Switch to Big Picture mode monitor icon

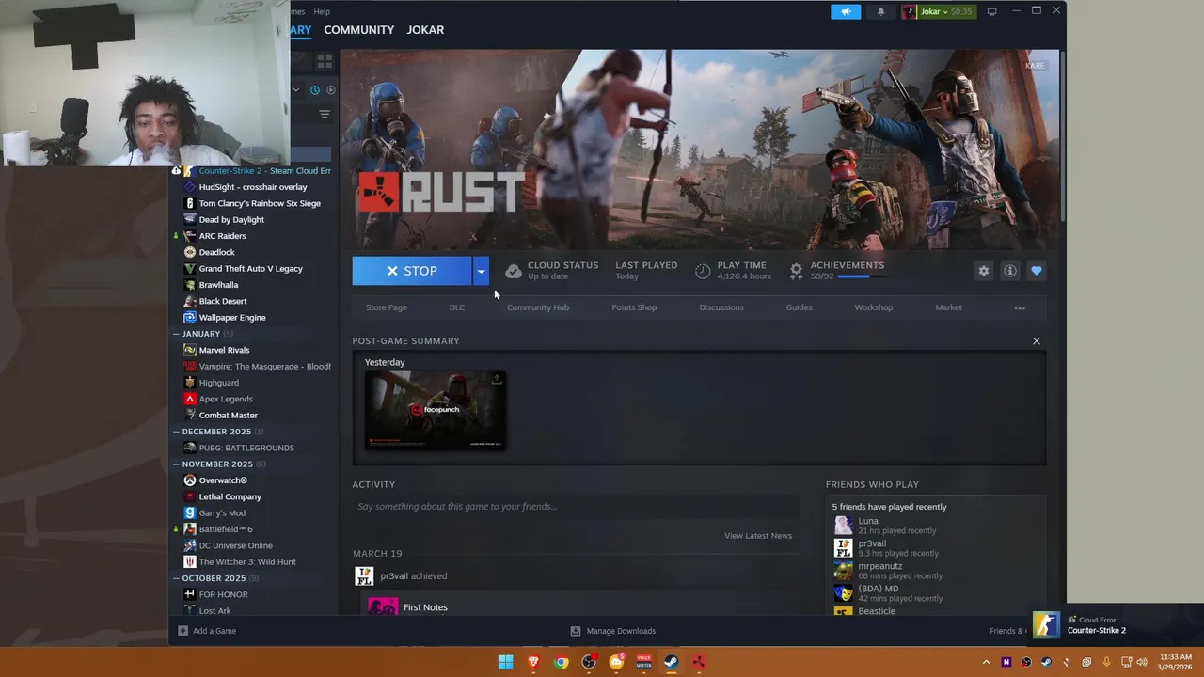[x=991, y=11]
